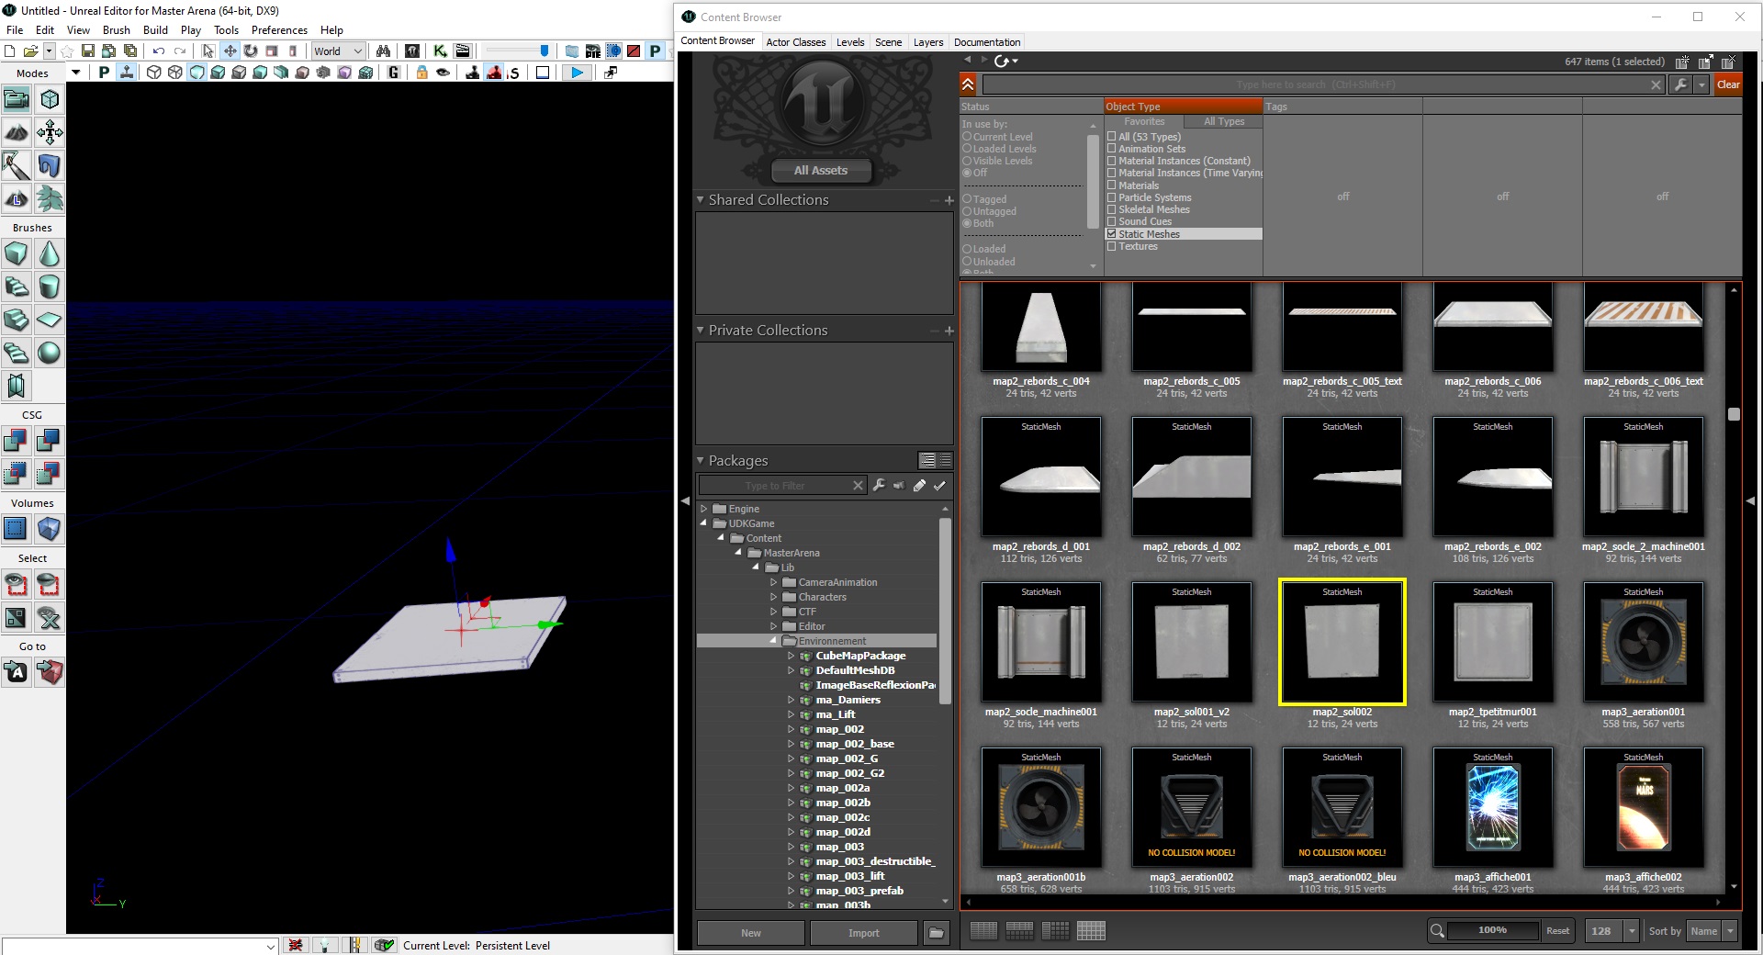
Task: Collapse the Packages section
Action: click(x=701, y=460)
